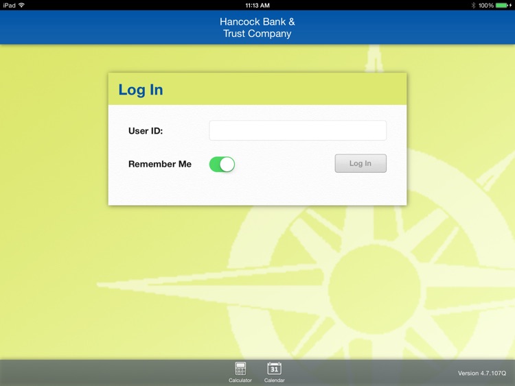Tap the User ID: label

(146, 131)
